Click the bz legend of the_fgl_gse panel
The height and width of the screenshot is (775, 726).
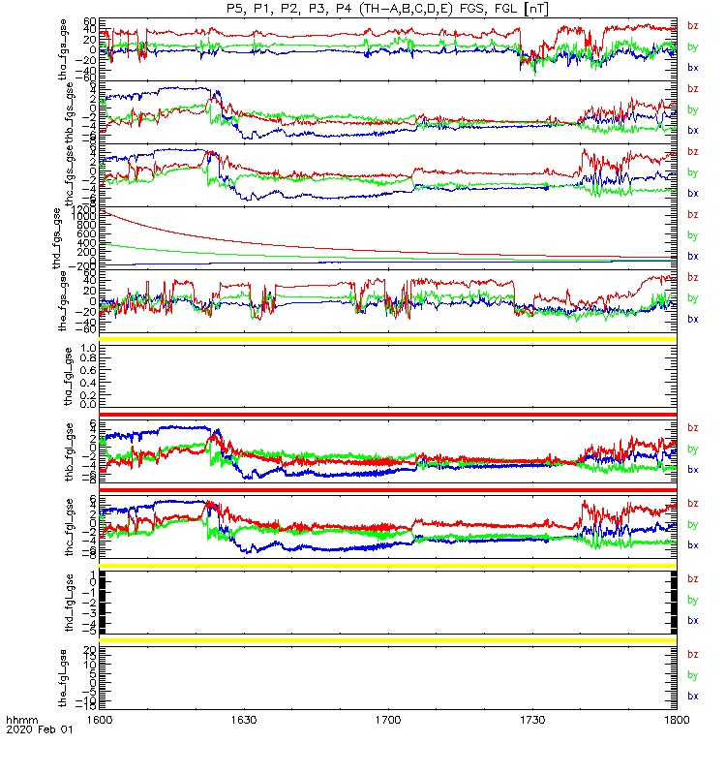pyautogui.click(x=693, y=655)
